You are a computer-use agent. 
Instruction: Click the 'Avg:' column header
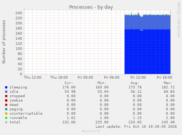pos(135,83)
